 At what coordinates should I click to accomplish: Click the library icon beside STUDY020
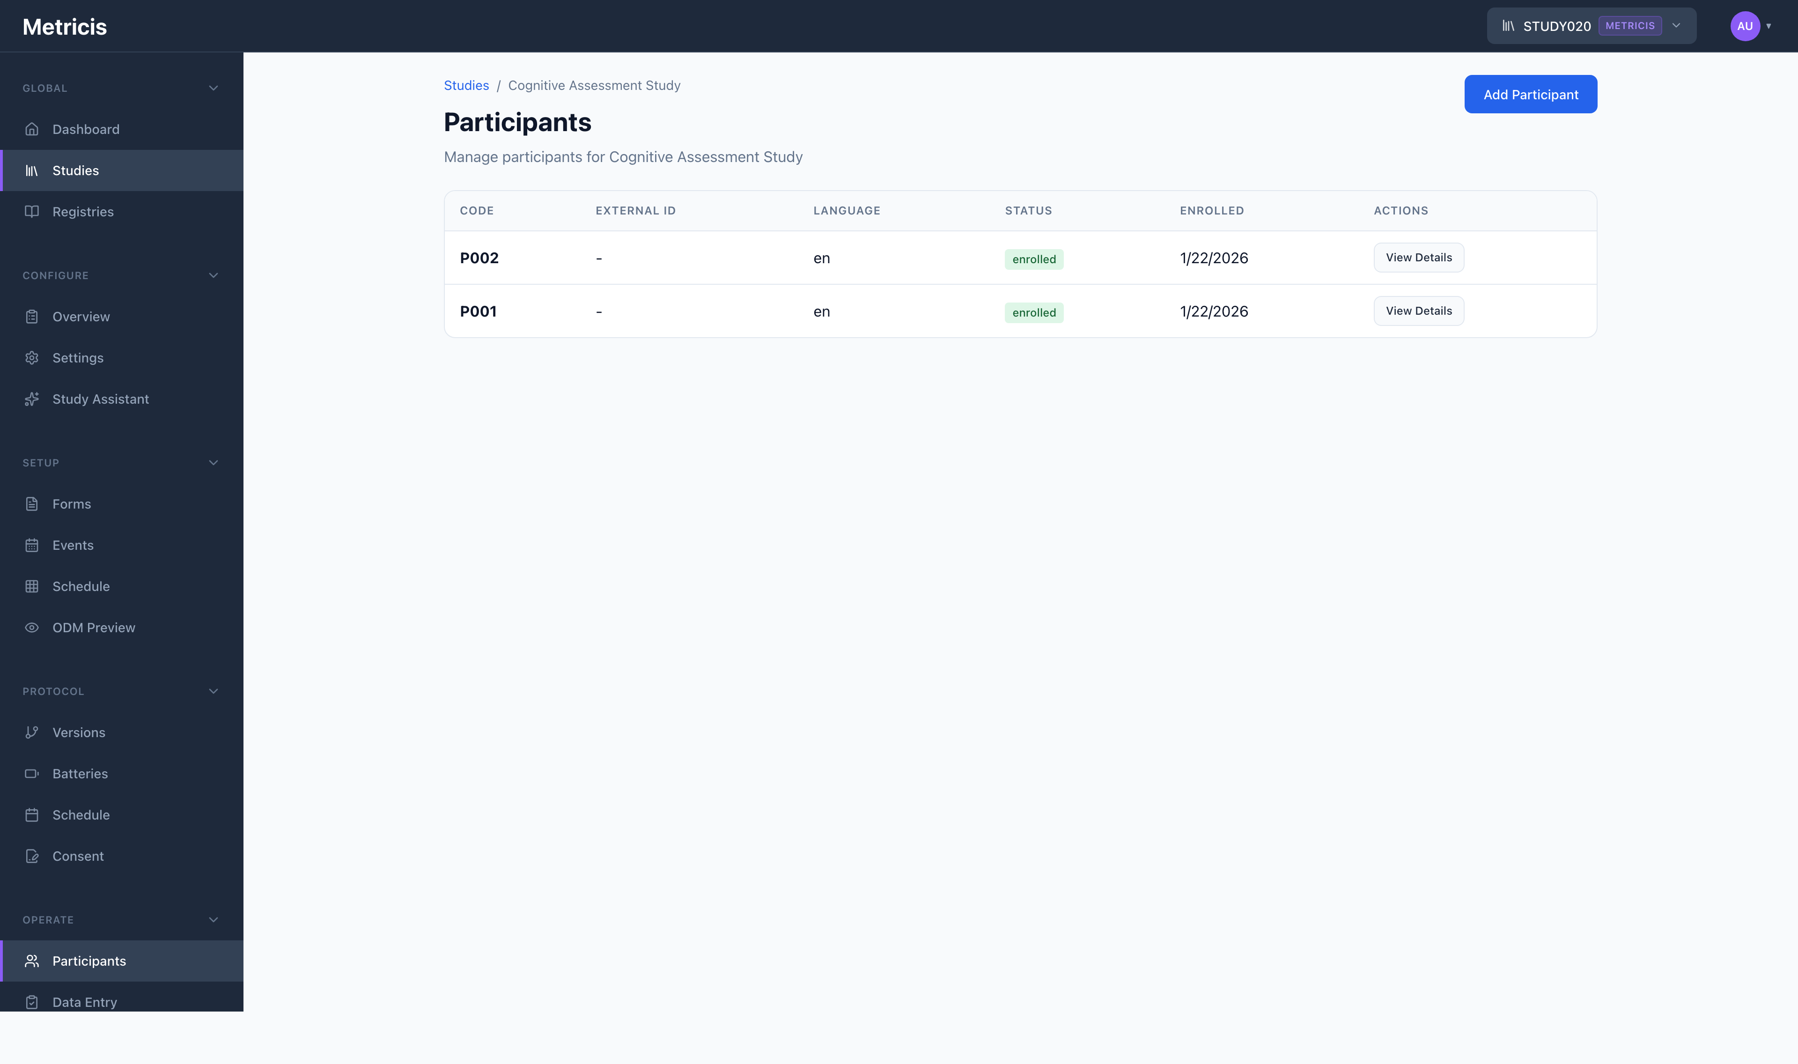click(1509, 26)
